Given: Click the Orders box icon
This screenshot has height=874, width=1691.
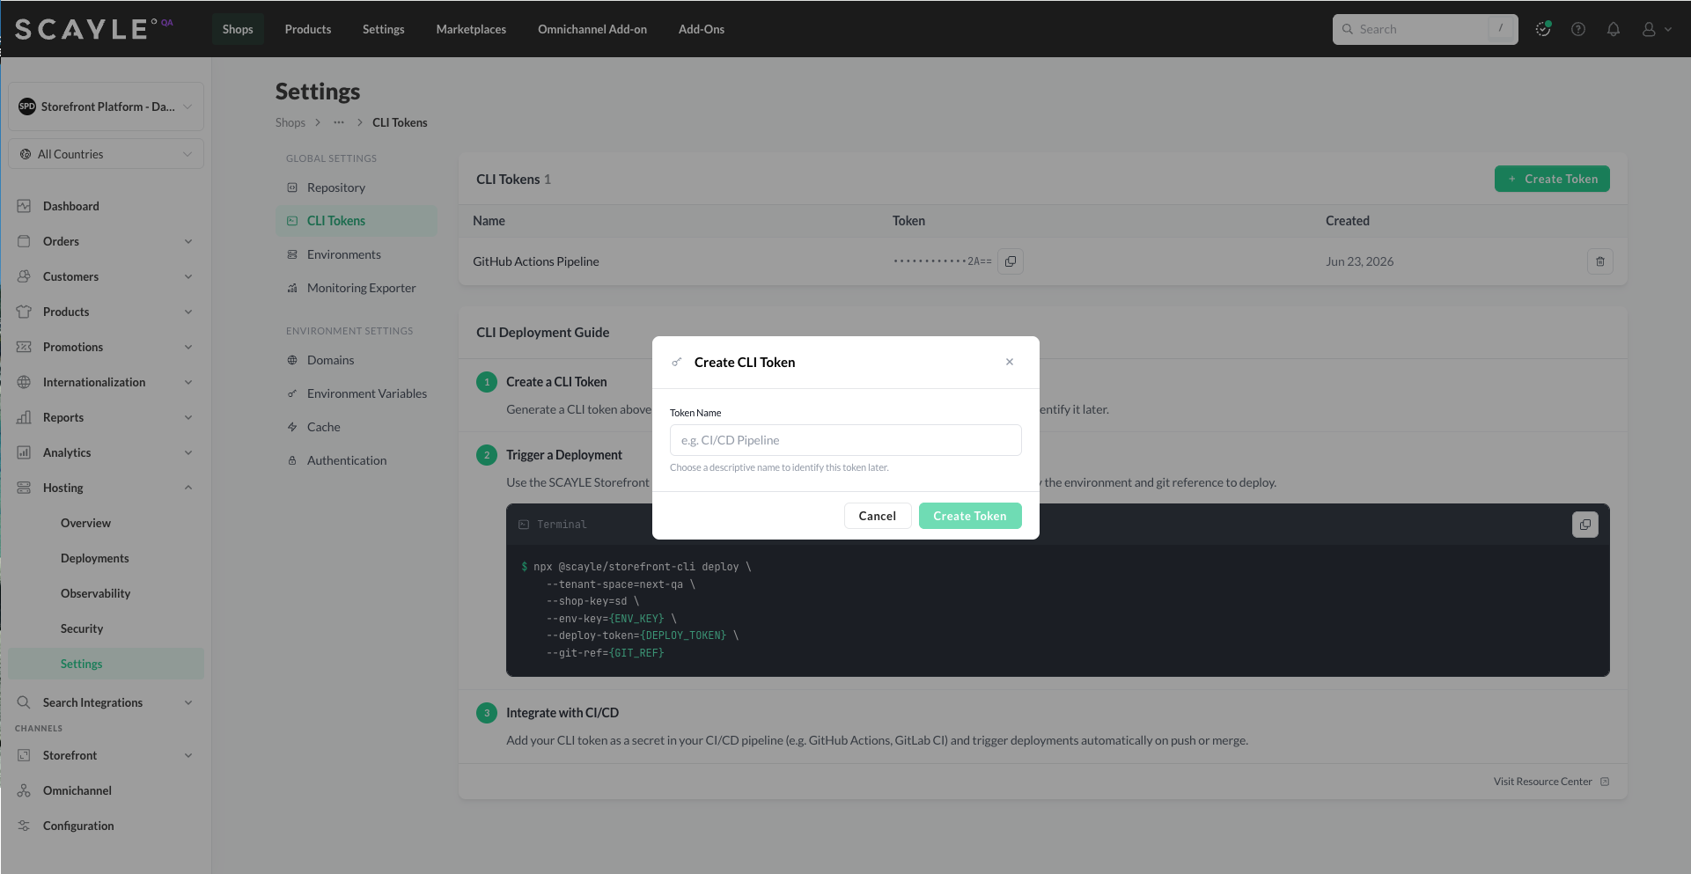Looking at the screenshot, I should click(x=24, y=241).
